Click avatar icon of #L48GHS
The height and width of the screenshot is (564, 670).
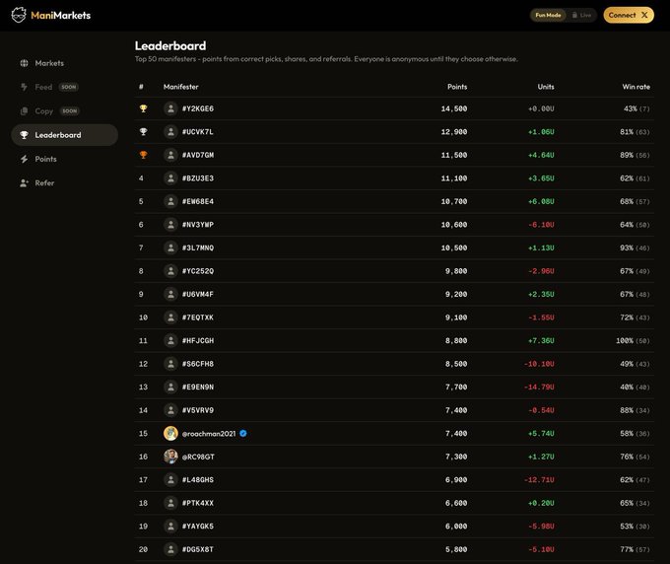[x=170, y=480]
